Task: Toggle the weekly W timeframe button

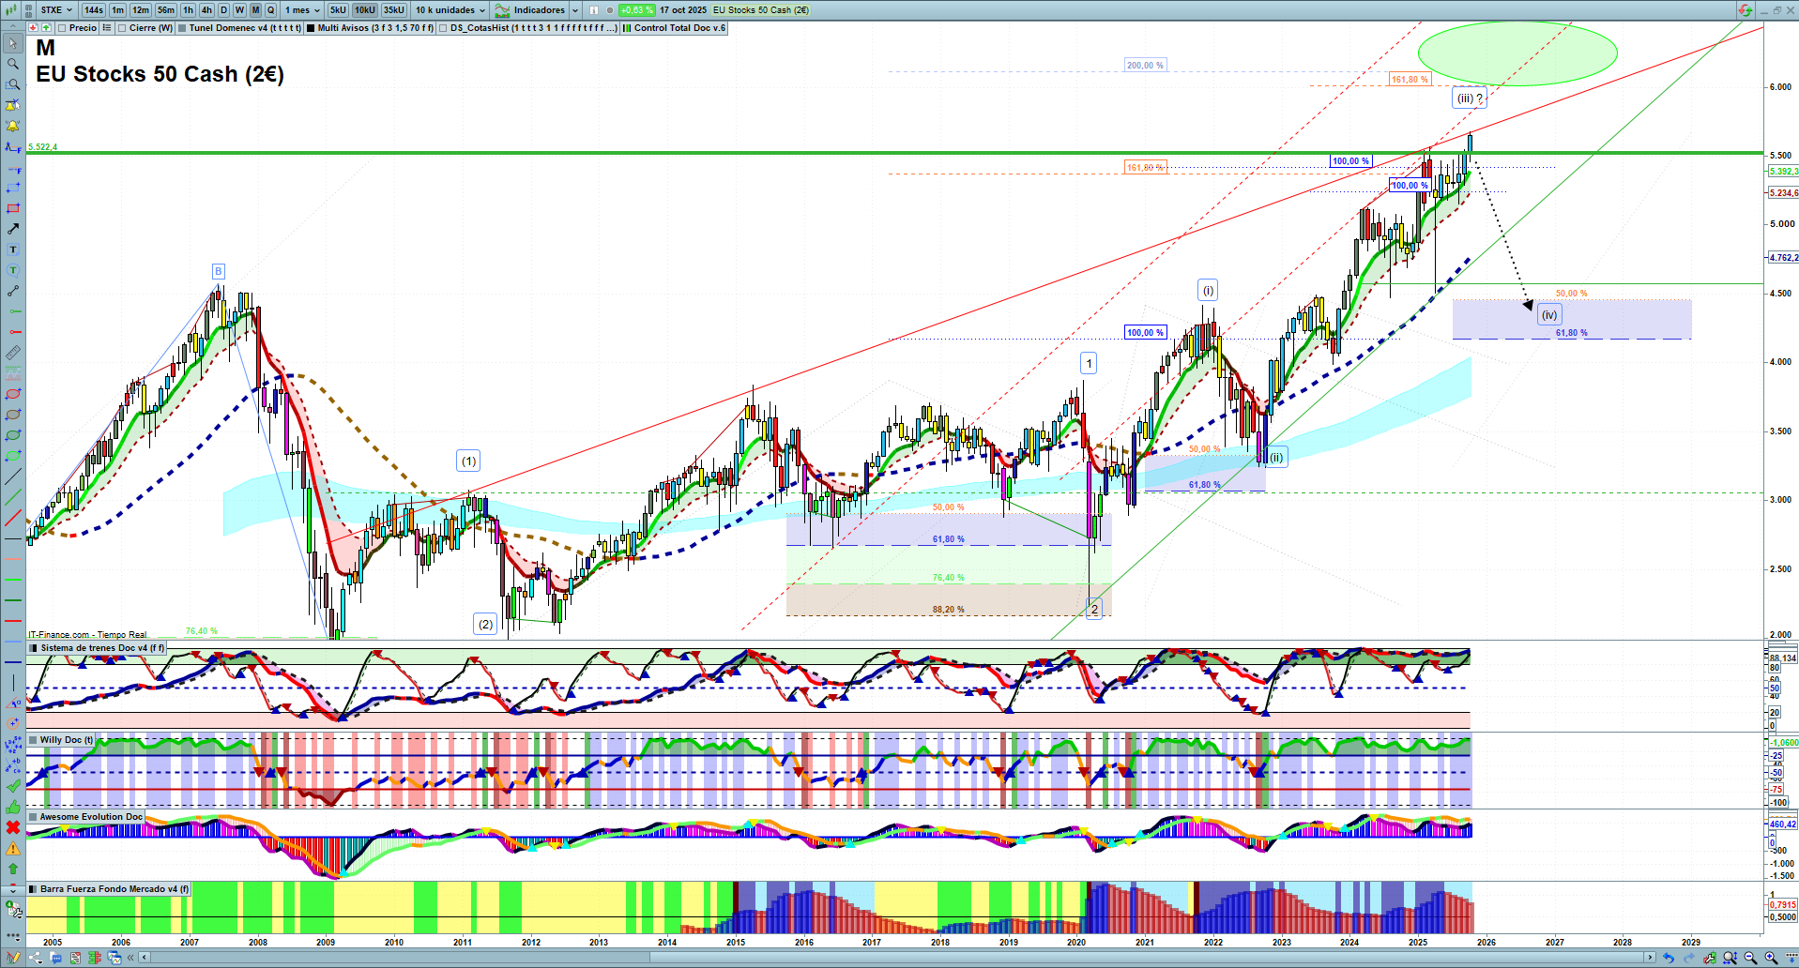Action: pos(239,10)
